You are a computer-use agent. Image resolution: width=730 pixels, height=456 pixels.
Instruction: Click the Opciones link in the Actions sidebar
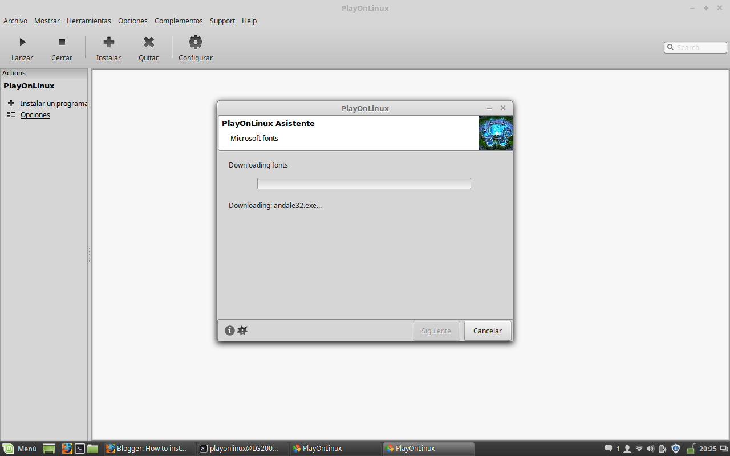[35, 115]
